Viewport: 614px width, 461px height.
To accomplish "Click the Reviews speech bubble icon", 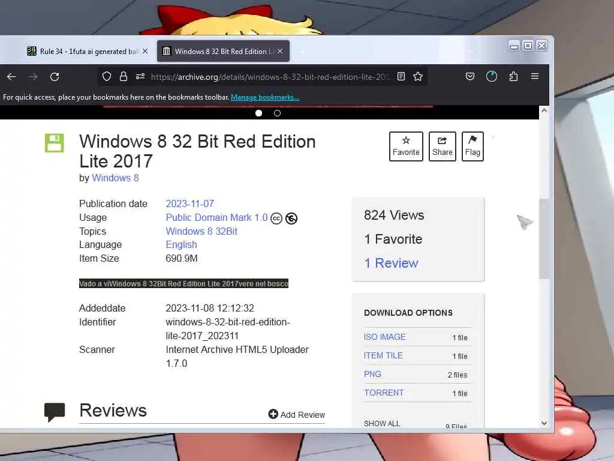I will (55, 412).
